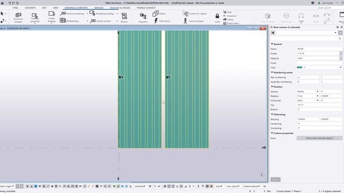Open the Phases manager
344x193 pixels.
[159, 13]
